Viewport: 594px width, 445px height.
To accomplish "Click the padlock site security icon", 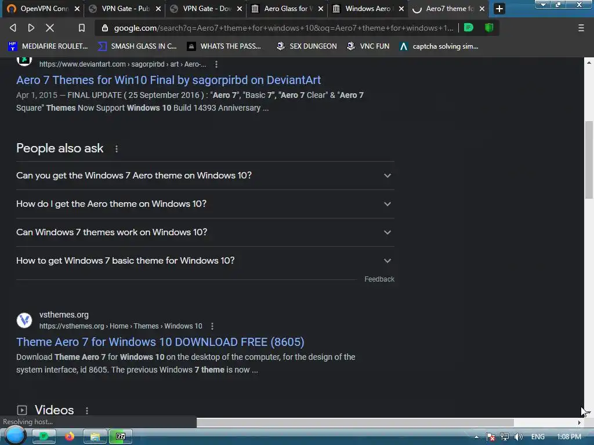I will pos(105,28).
